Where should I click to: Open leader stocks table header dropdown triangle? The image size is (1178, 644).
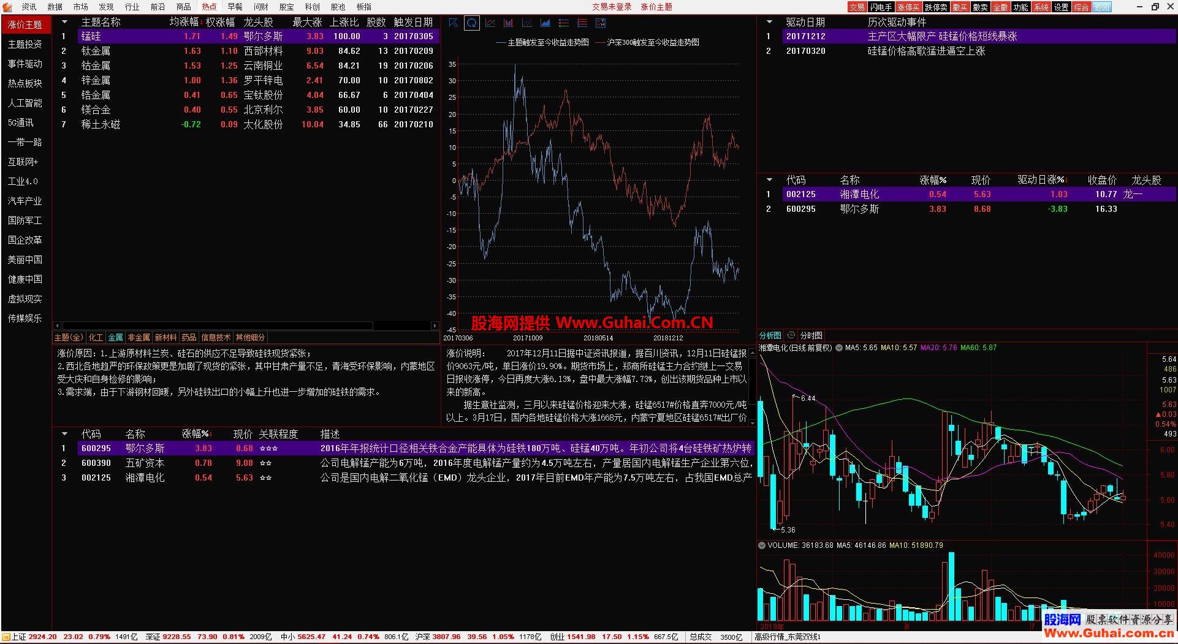(x=769, y=180)
